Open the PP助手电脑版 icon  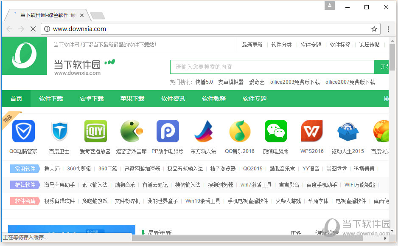(168, 131)
